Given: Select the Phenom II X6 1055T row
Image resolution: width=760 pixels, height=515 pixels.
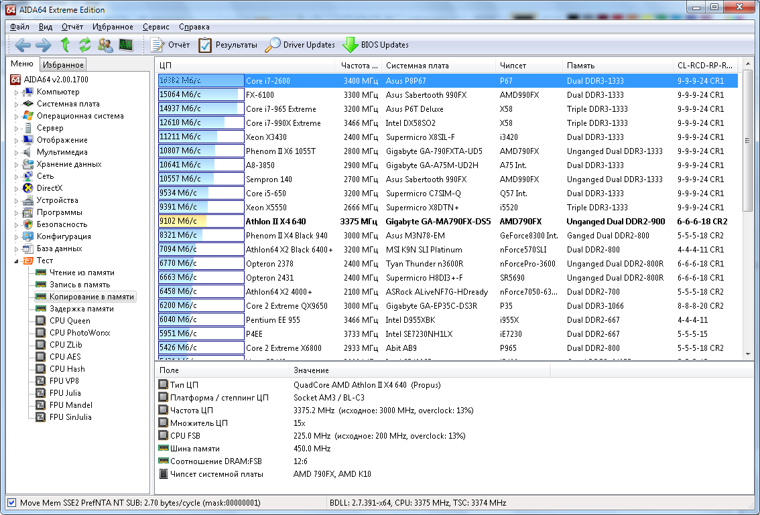Looking at the screenshot, I should click(x=448, y=151).
